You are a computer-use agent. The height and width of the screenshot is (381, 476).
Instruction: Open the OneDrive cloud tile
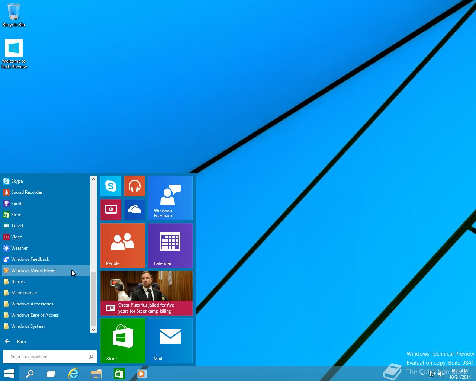[x=134, y=209]
